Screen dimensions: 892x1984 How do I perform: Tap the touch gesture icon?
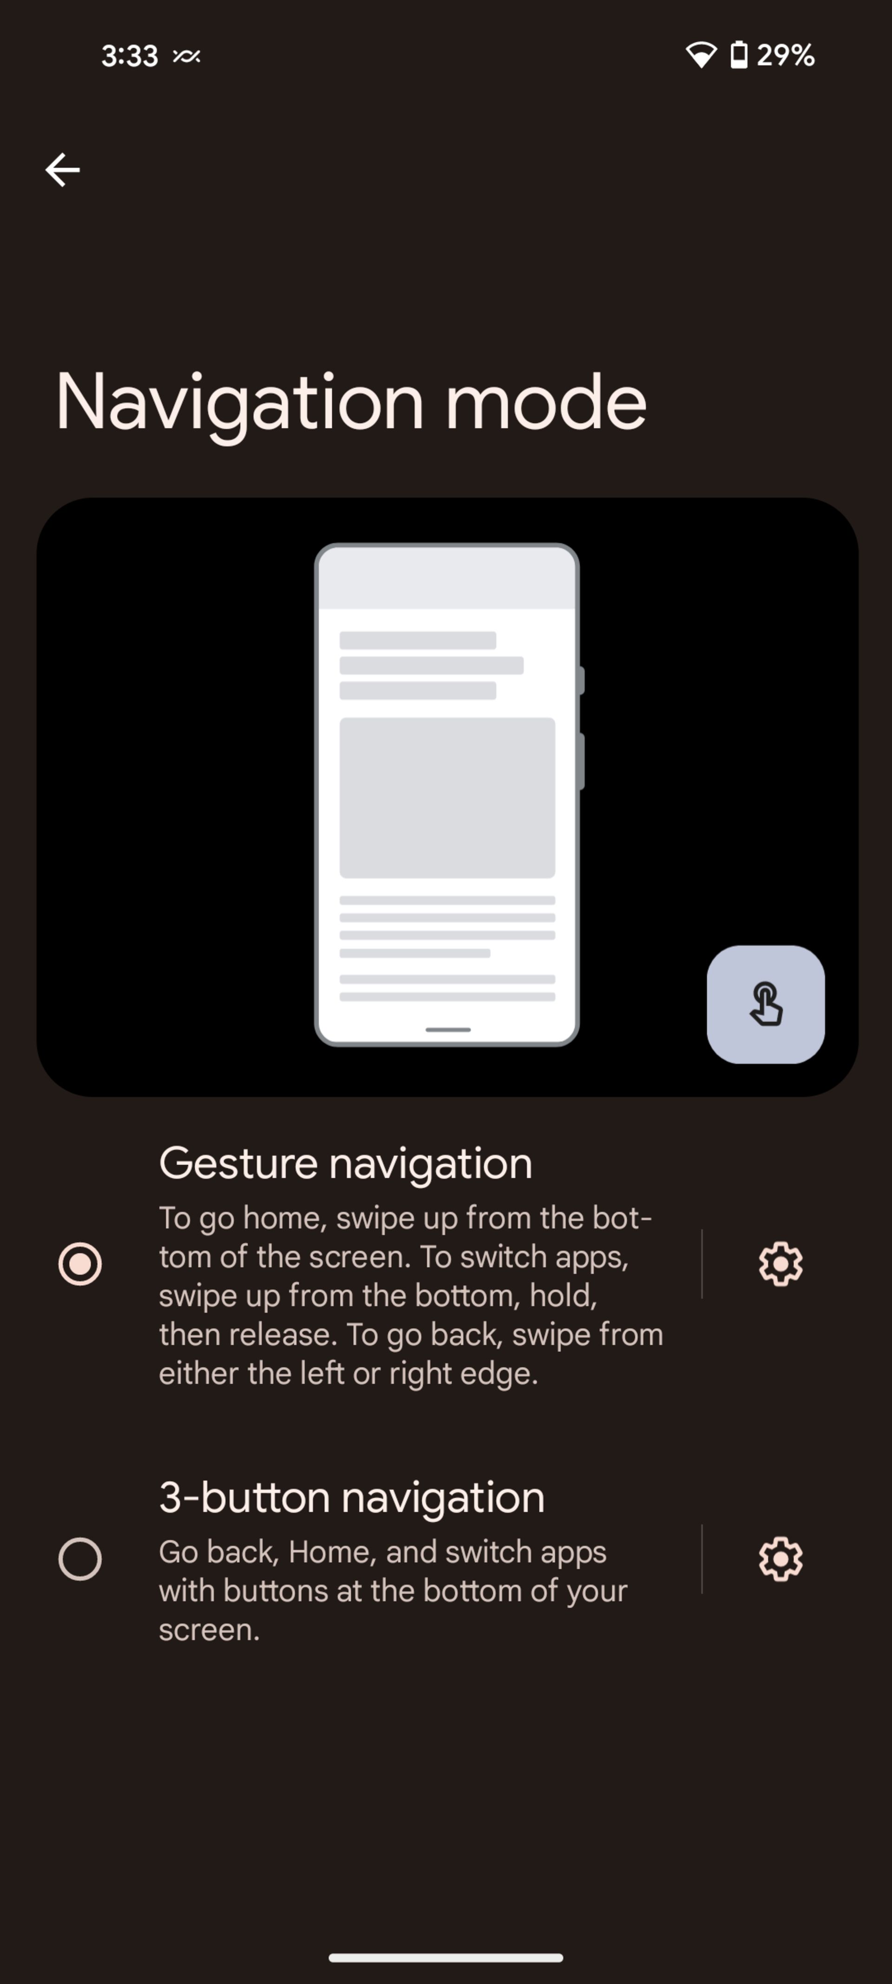tap(764, 1003)
